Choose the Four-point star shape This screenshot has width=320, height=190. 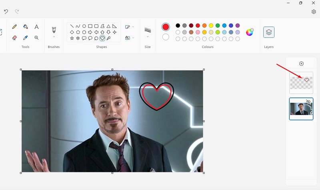click(x=114, y=32)
